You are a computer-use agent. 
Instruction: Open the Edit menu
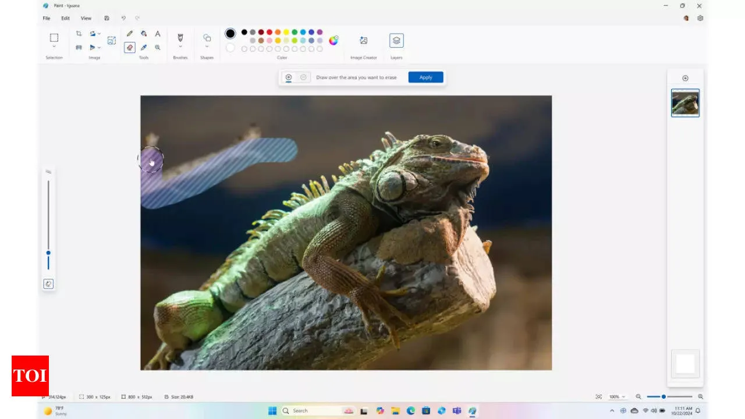pyautogui.click(x=66, y=18)
